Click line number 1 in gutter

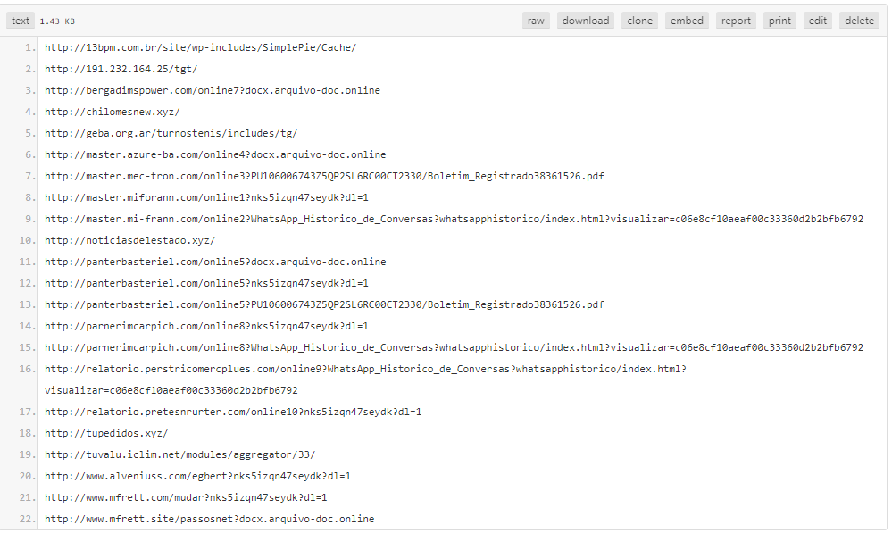point(29,48)
